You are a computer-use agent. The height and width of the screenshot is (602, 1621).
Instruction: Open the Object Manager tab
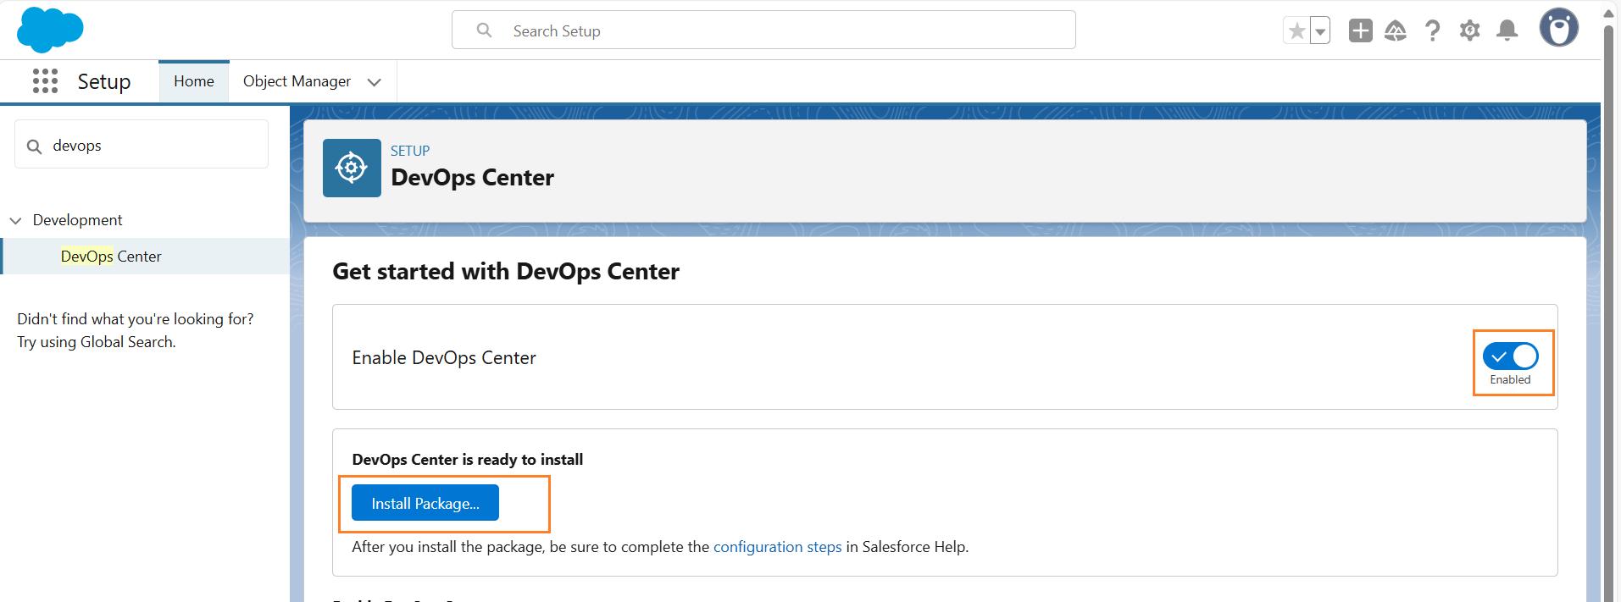[297, 81]
